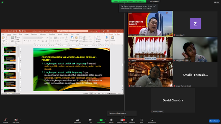Open Zoom Apps
221x124 pixels.
tap(141, 121)
